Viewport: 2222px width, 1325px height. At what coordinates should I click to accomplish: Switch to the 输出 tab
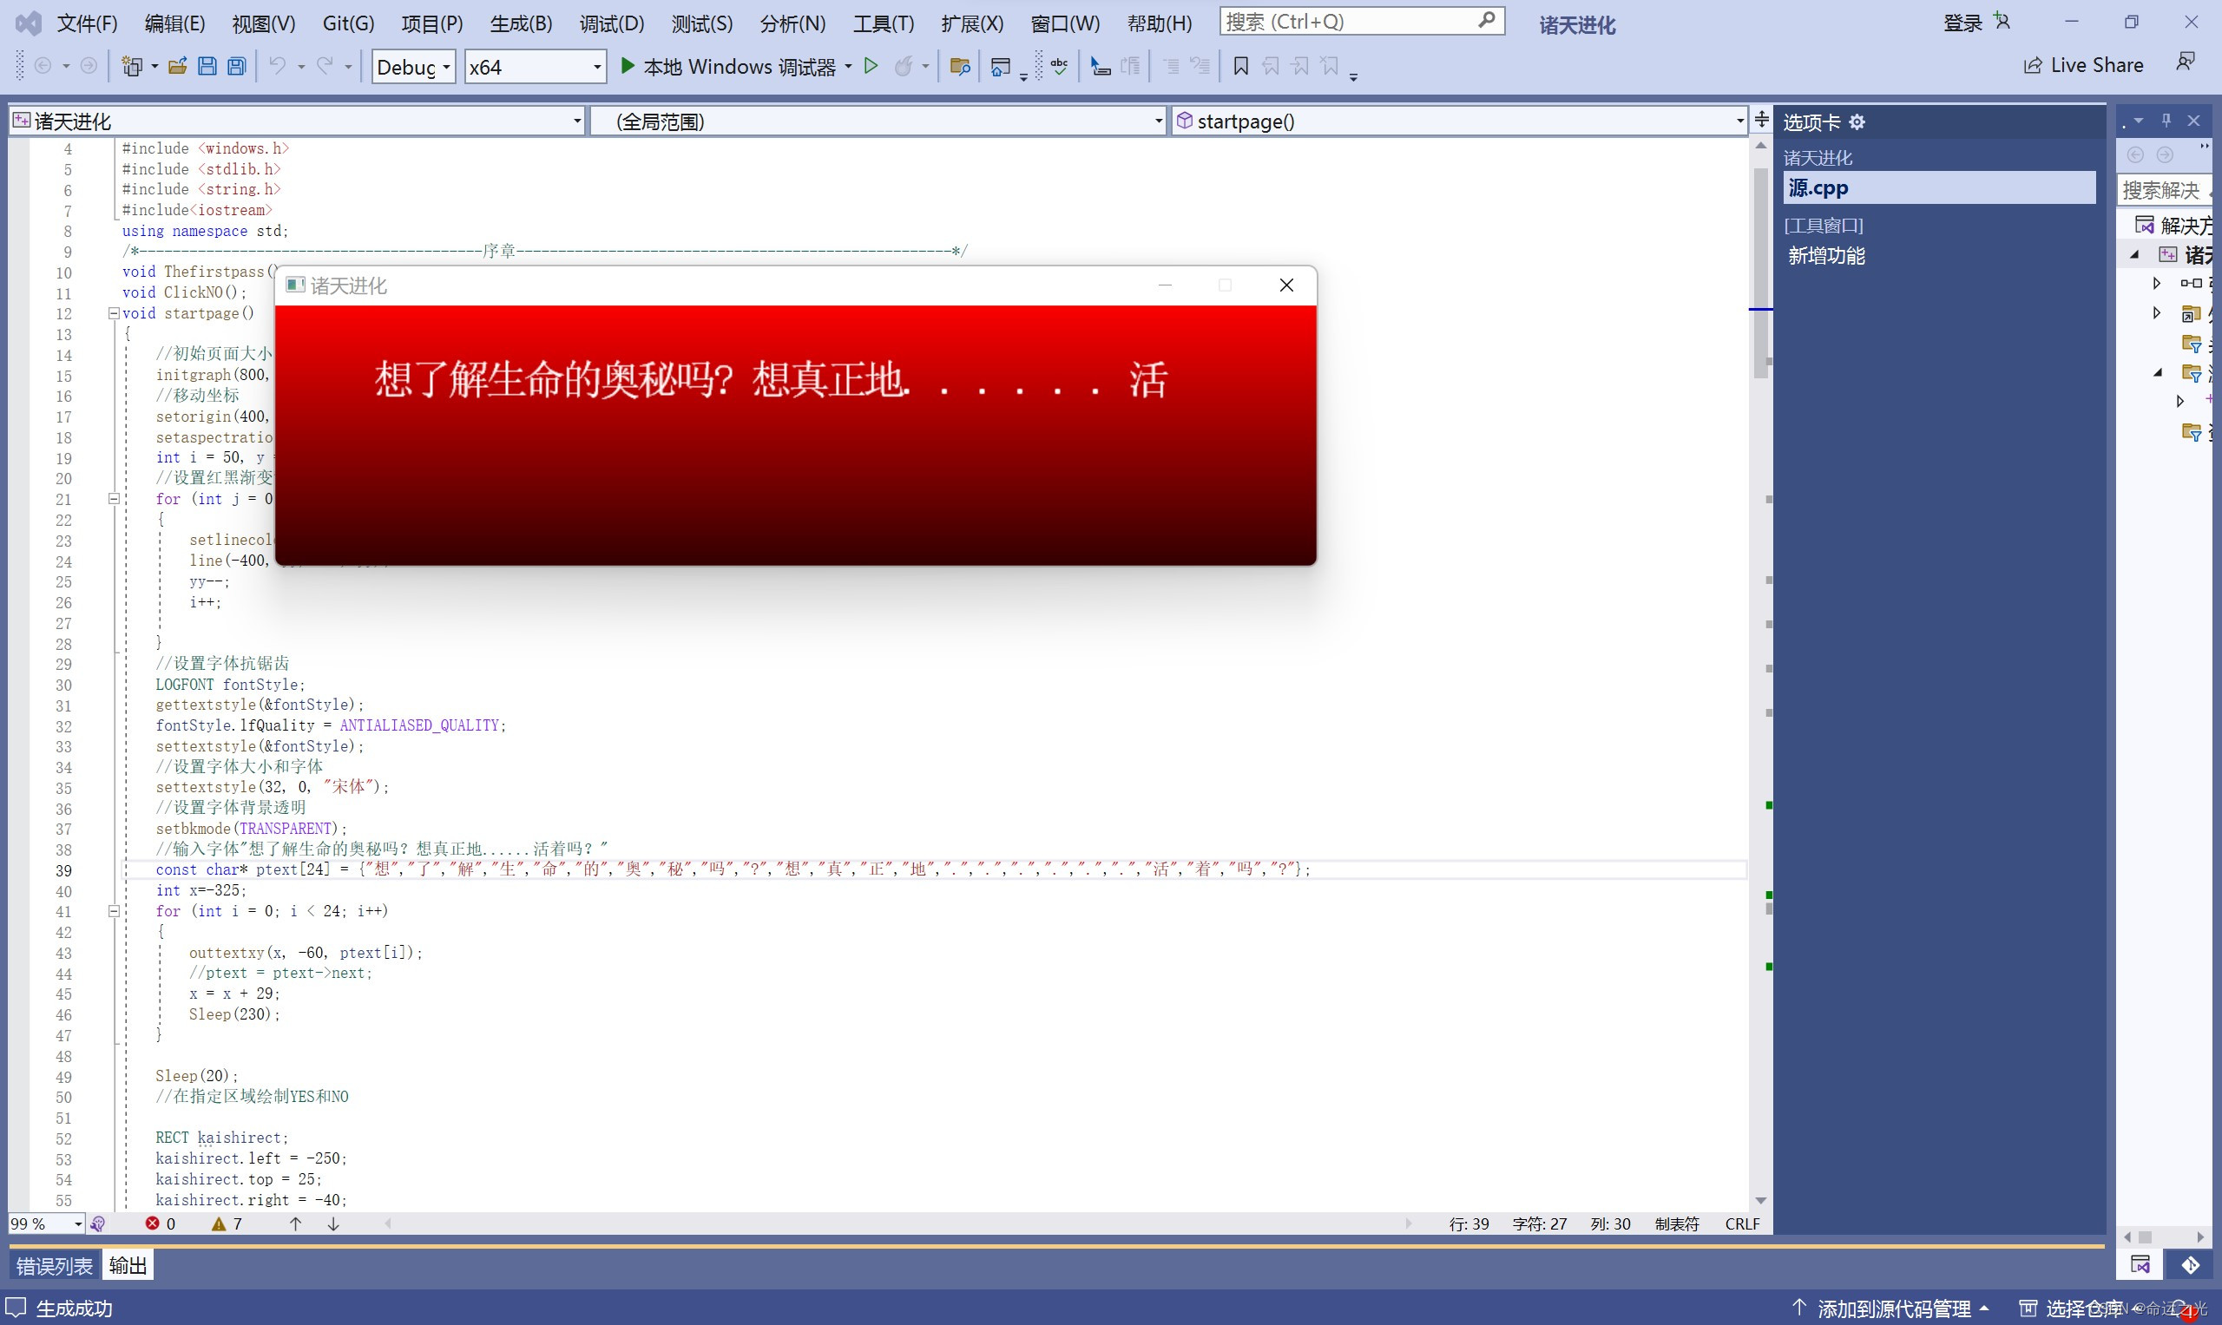tap(128, 1265)
